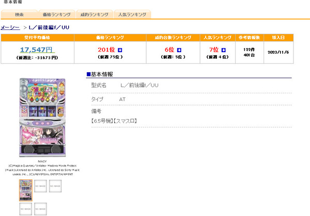Open the 17,547円 average price link

(x=37, y=49)
